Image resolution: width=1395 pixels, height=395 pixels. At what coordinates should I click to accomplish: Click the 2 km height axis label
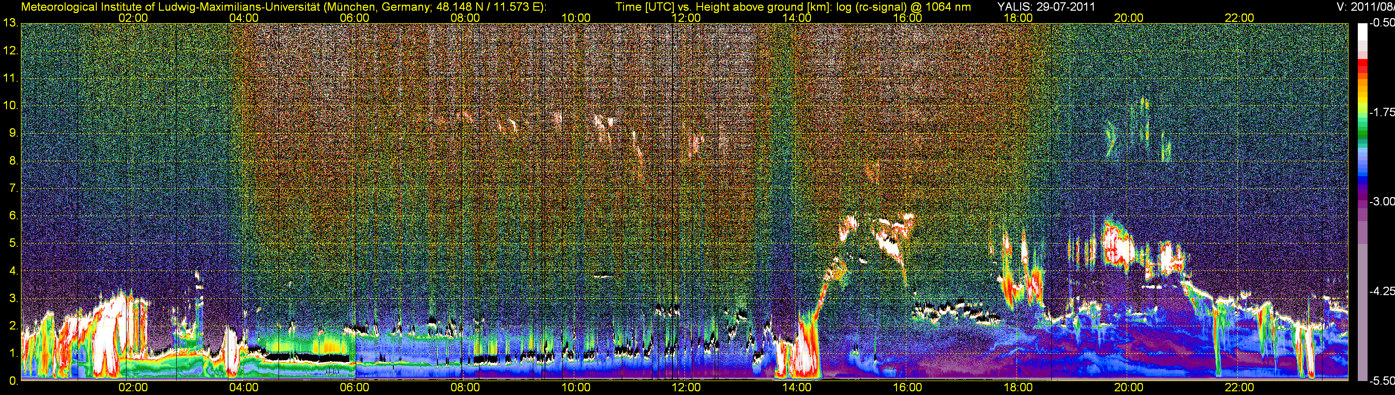coord(13,326)
